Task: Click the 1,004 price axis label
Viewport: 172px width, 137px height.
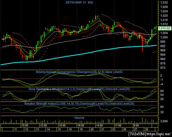Action: coord(164,33)
